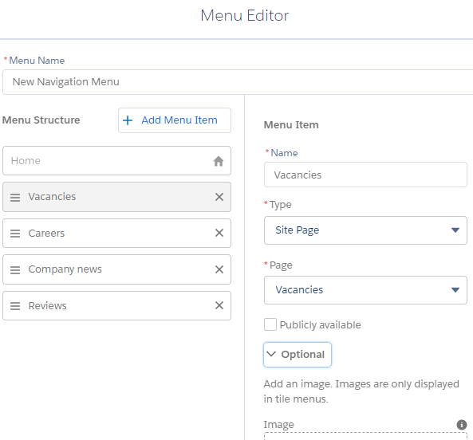Select the Company news menu item

[x=116, y=269]
